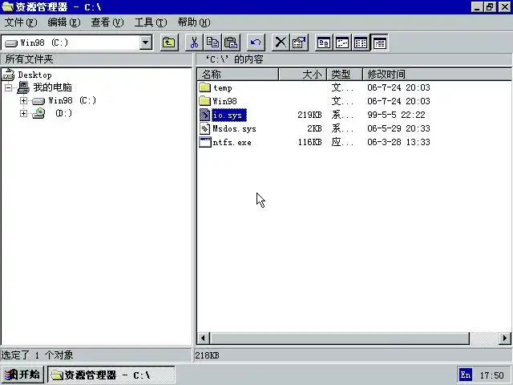
Task: Click the 219KB size cell
Action: coord(309,115)
